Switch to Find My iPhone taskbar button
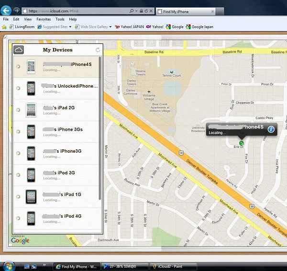 click(77, 267)
